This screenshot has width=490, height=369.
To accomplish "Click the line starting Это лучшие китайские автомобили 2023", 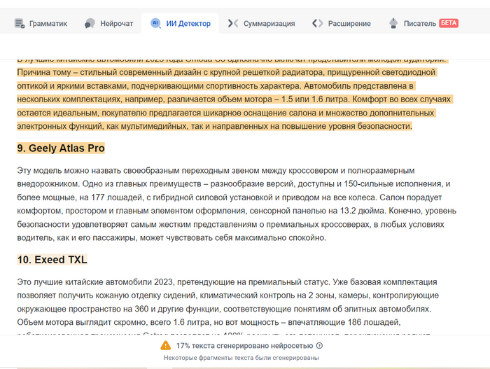I will (x=227, y=281).
